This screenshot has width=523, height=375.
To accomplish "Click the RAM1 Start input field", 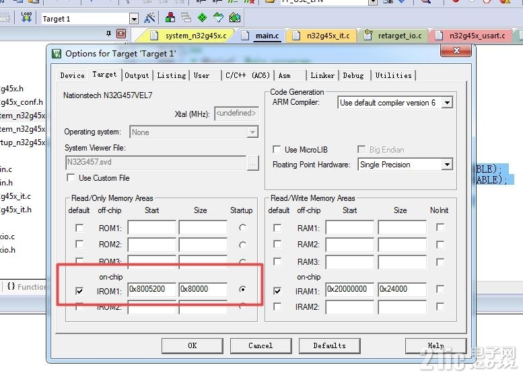I will click(350, 228).
